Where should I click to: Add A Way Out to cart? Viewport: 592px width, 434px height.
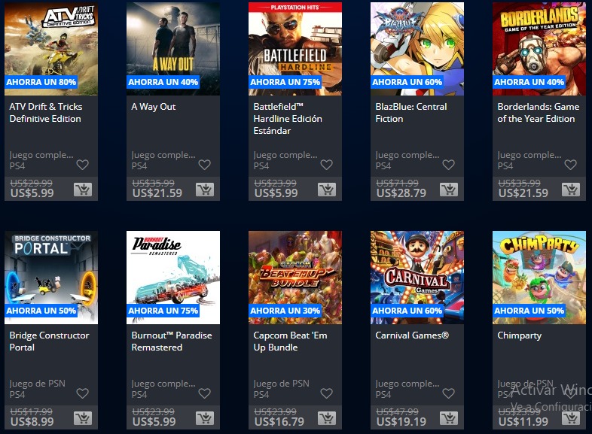205,190
